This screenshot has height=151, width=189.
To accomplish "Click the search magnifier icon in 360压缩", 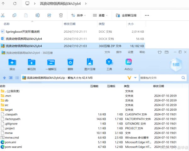I will (183, 78).
